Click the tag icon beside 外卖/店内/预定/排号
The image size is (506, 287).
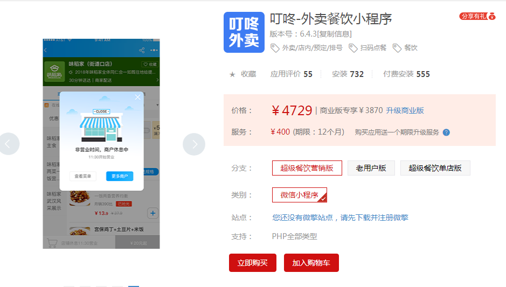pyautogui.click(x=275, y=48)
